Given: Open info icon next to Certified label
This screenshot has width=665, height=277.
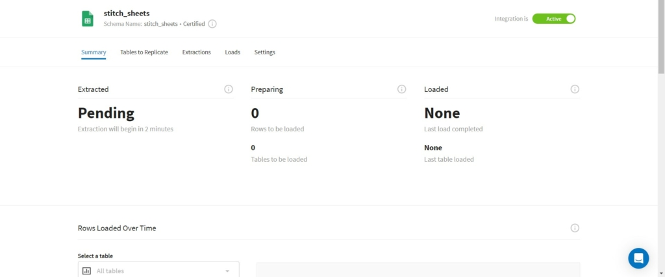Looking at the screenshot, I should (212, 24).
